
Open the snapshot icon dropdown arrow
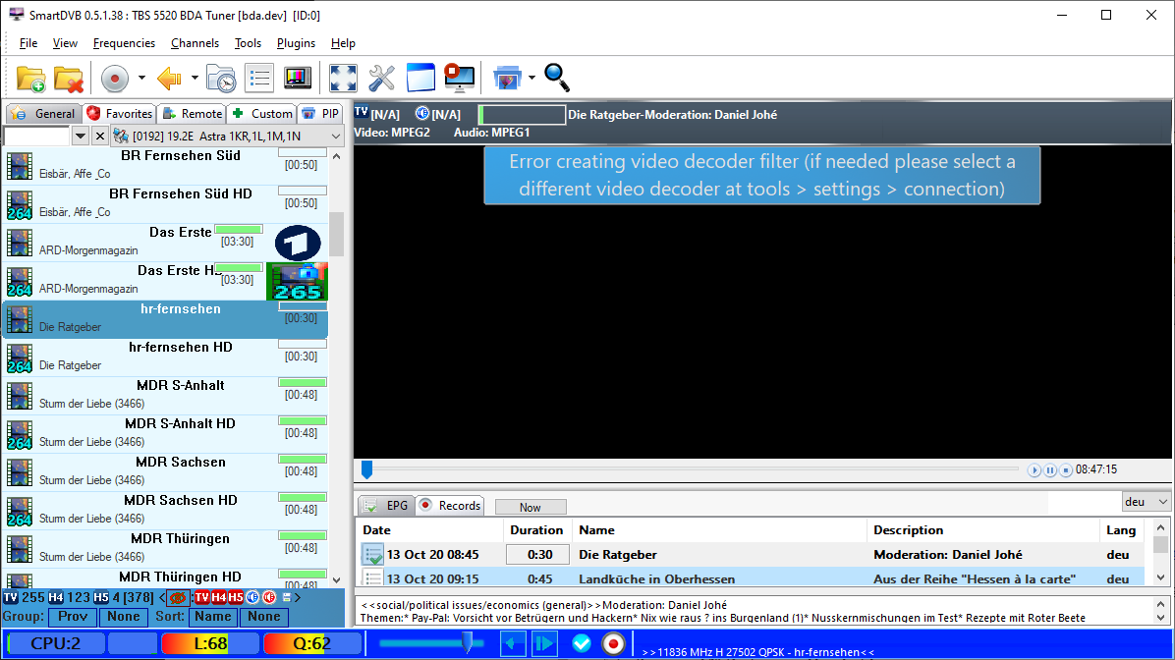[532, 78]
